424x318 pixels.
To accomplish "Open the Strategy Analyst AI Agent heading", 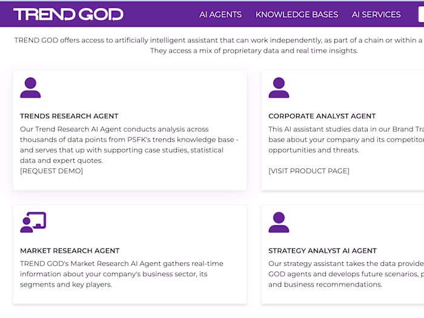I will (x=322, y=251).
